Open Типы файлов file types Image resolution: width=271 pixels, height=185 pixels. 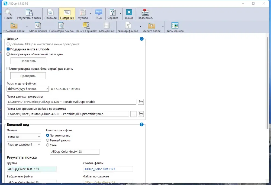point(175,27)
